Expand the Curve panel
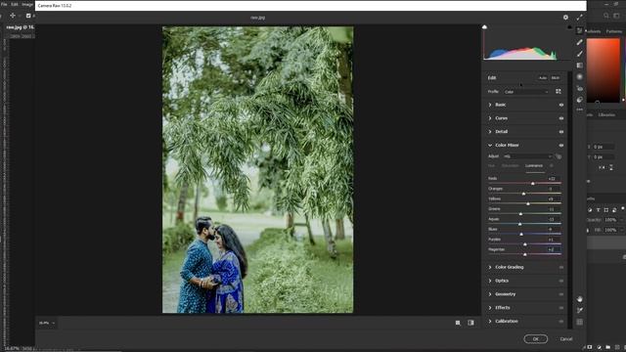This screenshot has width=626, height=352. click(x=490, y=118)
